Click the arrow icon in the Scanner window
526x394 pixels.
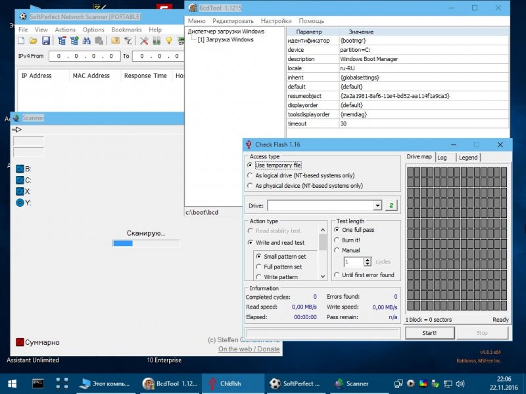tap(17, 129)
